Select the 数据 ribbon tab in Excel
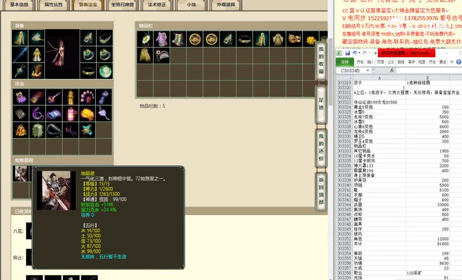The image size is (462, 280). [x=400, y=62]
